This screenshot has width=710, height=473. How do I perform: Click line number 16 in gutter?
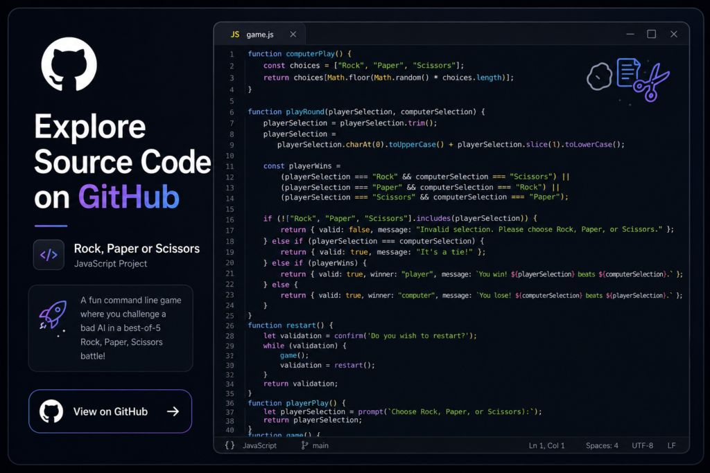(x=230, y=220)
